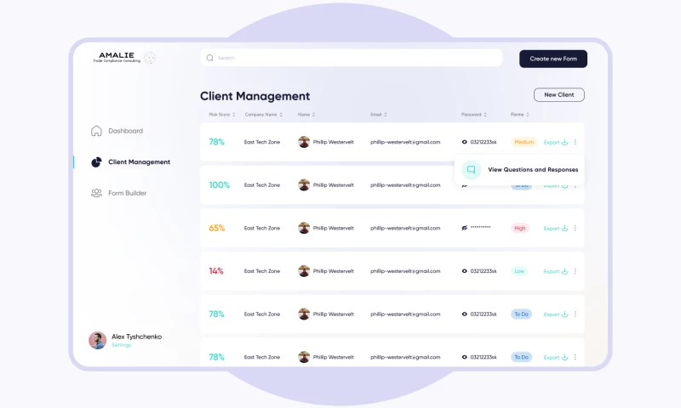Click the search magnifier icon

tap(210, 58)
